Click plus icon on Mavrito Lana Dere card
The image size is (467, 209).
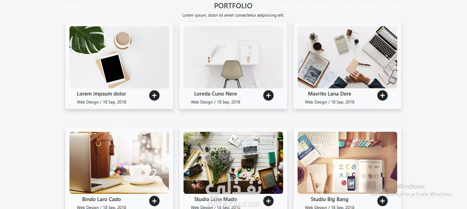click(382, 96)
